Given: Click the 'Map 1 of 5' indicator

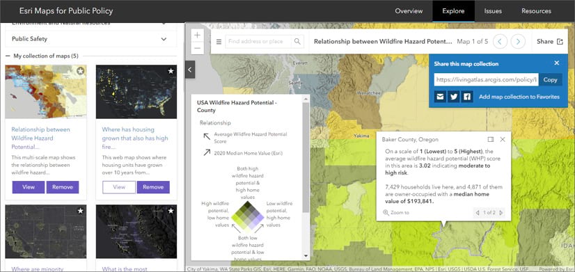Looking at the screenshot, I should tap(472, 42).
